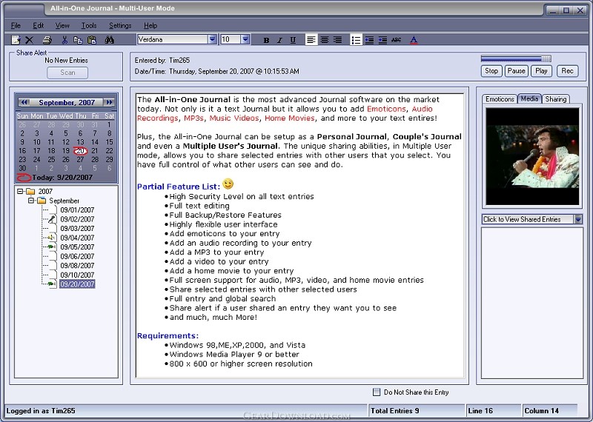The height and width of the screenshot is (422, 593).
Task: Switch to the Media tab
Action: [529, 98]
